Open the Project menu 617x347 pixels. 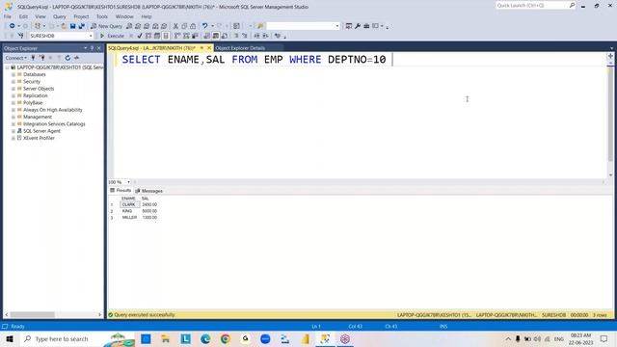81,16
